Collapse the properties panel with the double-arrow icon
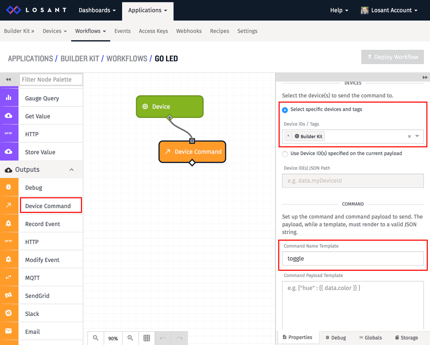Viewport: 430px width, 345px height. point(425,77)
